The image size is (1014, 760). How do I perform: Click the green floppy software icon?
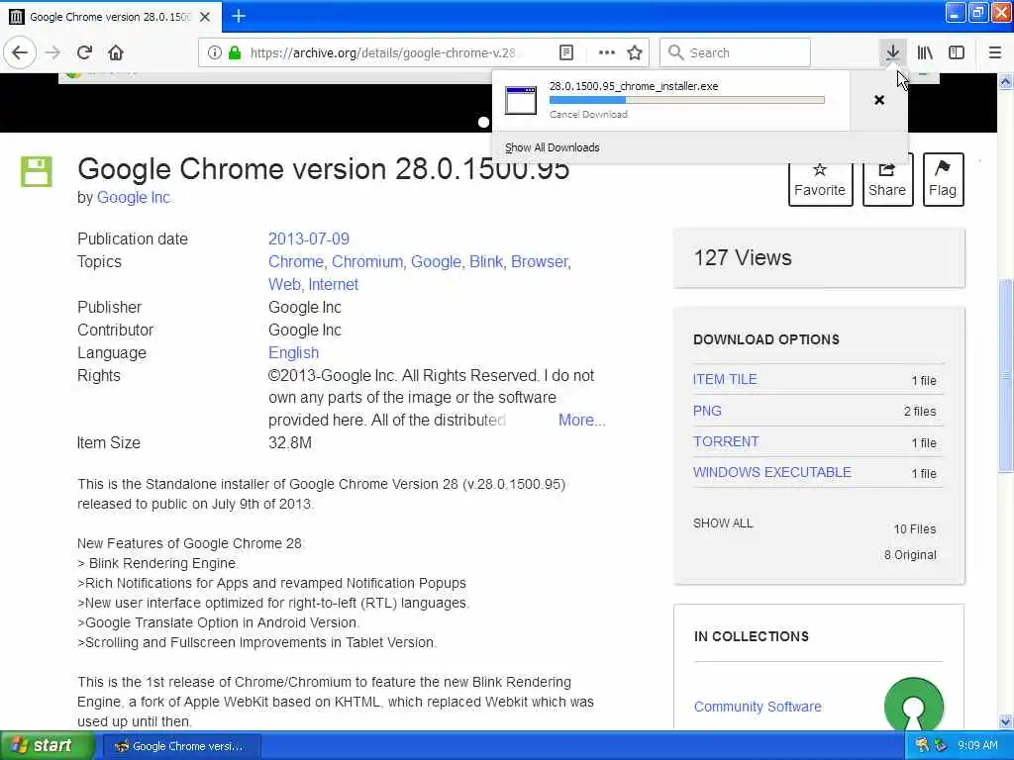point(37,171)
